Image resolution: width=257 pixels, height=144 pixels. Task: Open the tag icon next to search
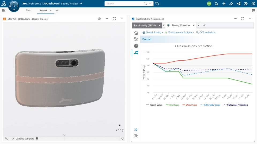157,3
